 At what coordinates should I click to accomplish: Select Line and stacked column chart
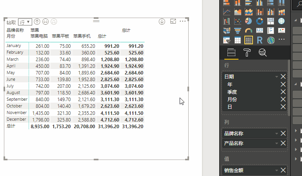tap(260, 12)
